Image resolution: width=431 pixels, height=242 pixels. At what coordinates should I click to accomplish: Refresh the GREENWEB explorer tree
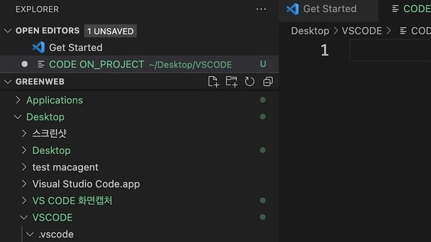click(x=250, y=81)
